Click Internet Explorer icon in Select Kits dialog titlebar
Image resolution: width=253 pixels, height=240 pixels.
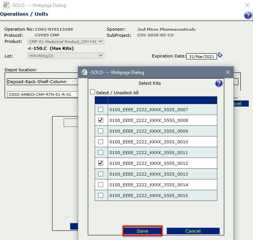[x=84, y=72]
